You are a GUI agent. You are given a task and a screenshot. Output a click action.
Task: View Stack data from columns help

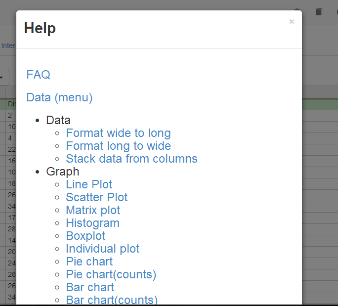point(131,159)
